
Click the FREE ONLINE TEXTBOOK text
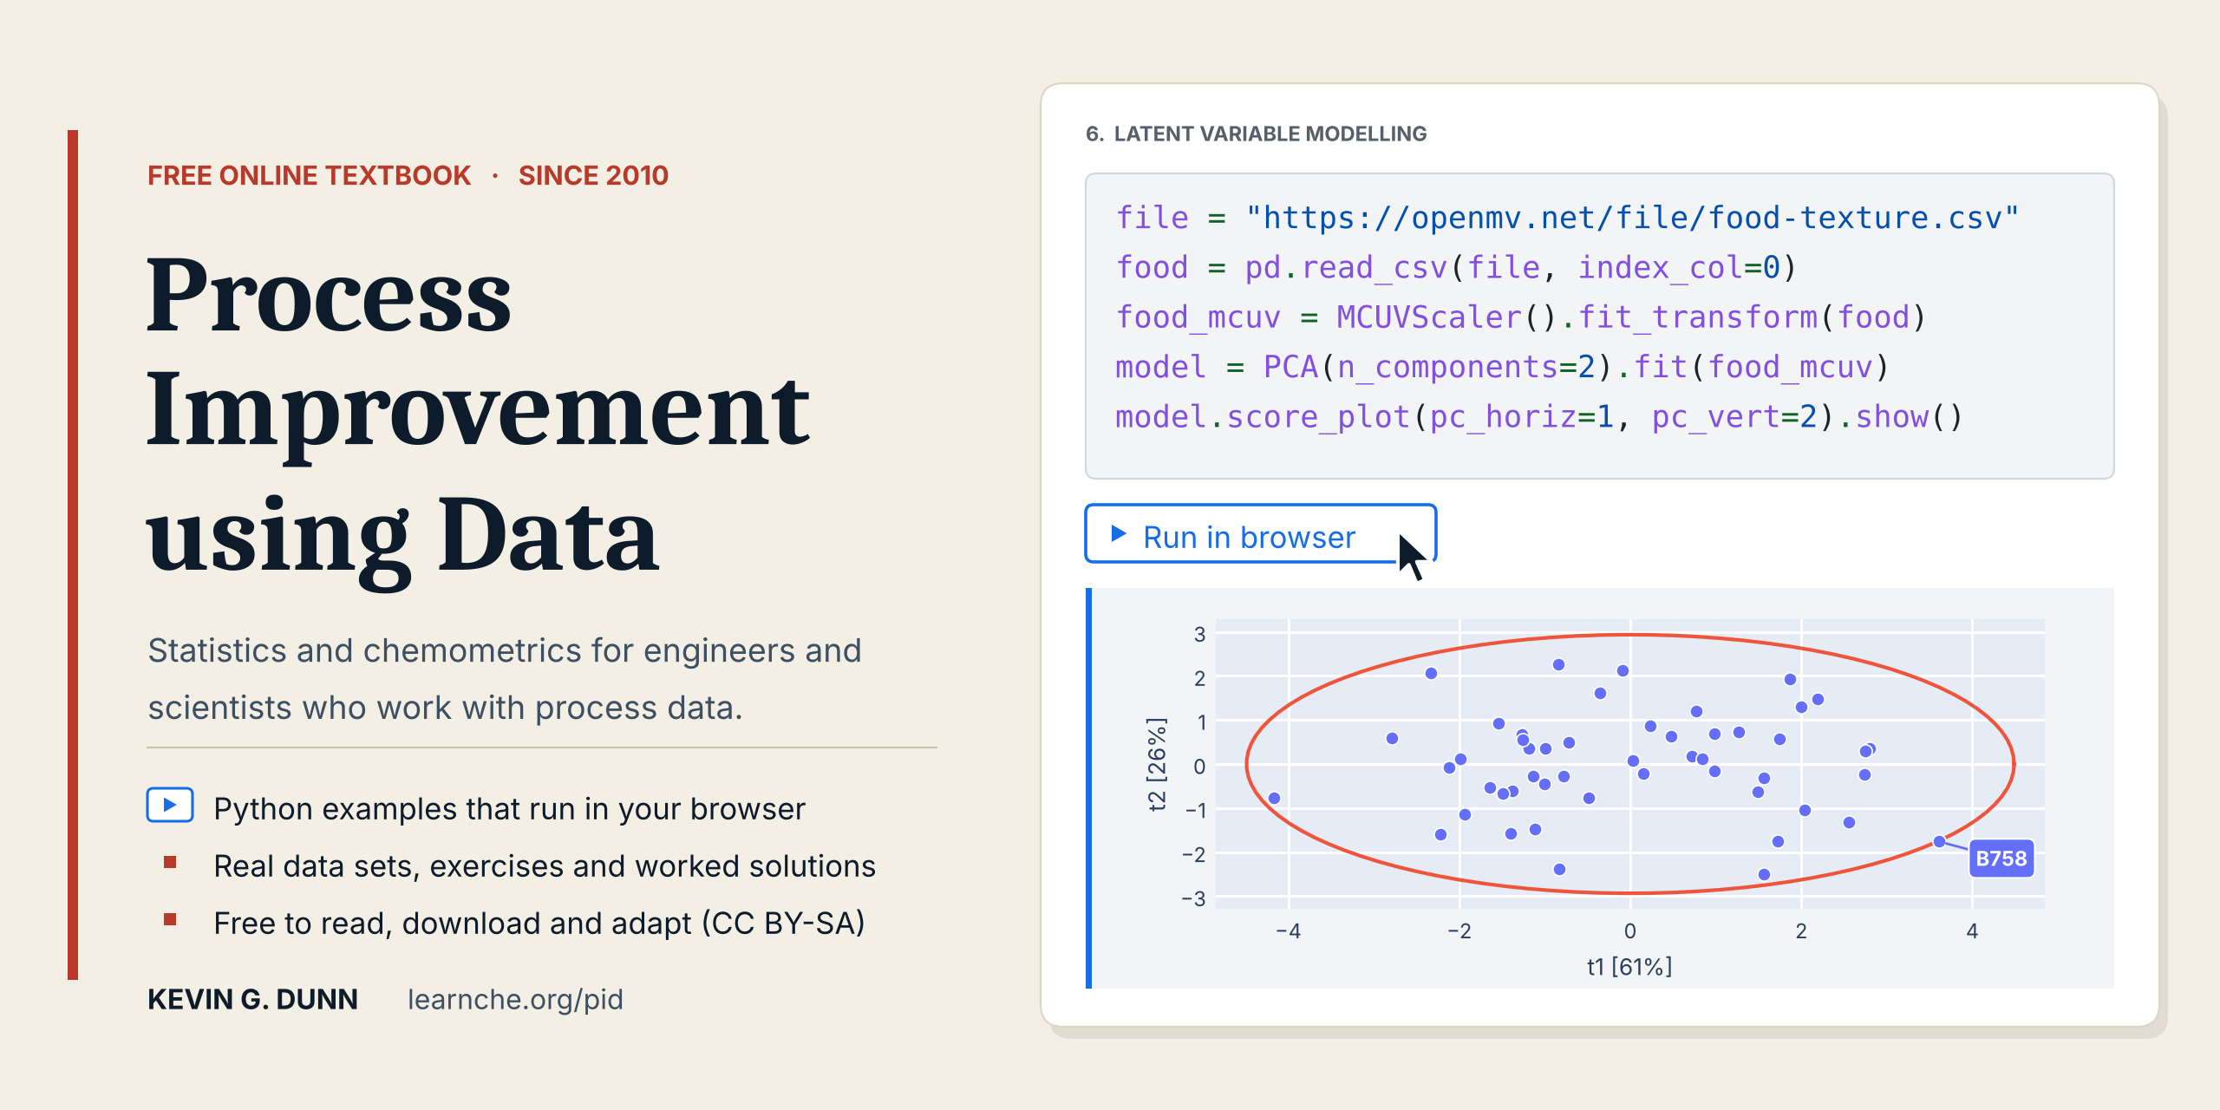(x=309, y=175)
